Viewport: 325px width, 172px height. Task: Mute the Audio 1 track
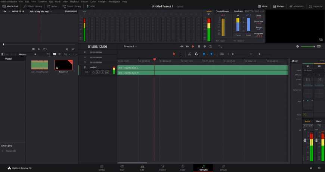pos(107,72)
